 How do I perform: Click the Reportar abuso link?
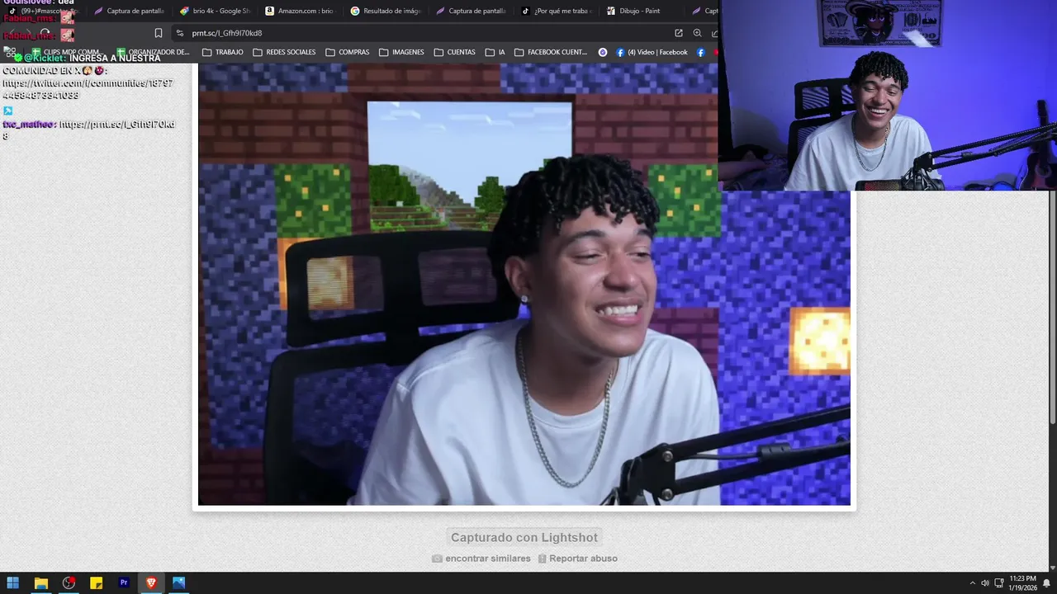coord(577,559)
